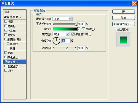Check the 纹理 texture sub-option
The height and width of the screenshot is (103, 138).
point(8,48)
